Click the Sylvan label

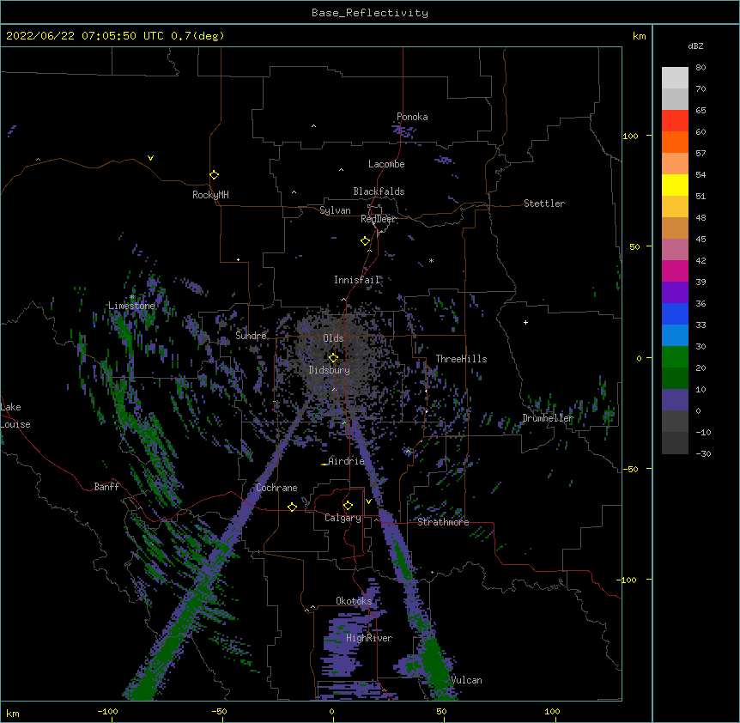(335, 210)
